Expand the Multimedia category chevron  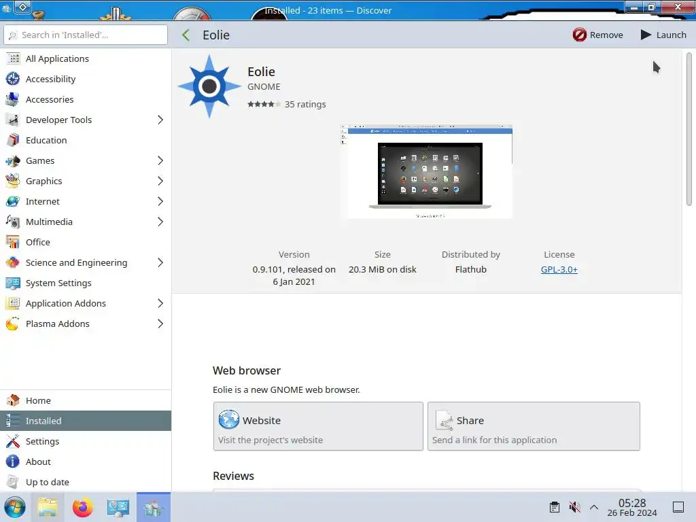[x=160, y=222]
